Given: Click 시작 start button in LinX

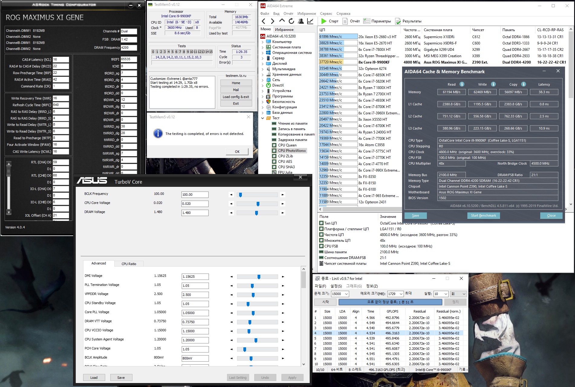Looking at the screenshot, I should [325, 302].
